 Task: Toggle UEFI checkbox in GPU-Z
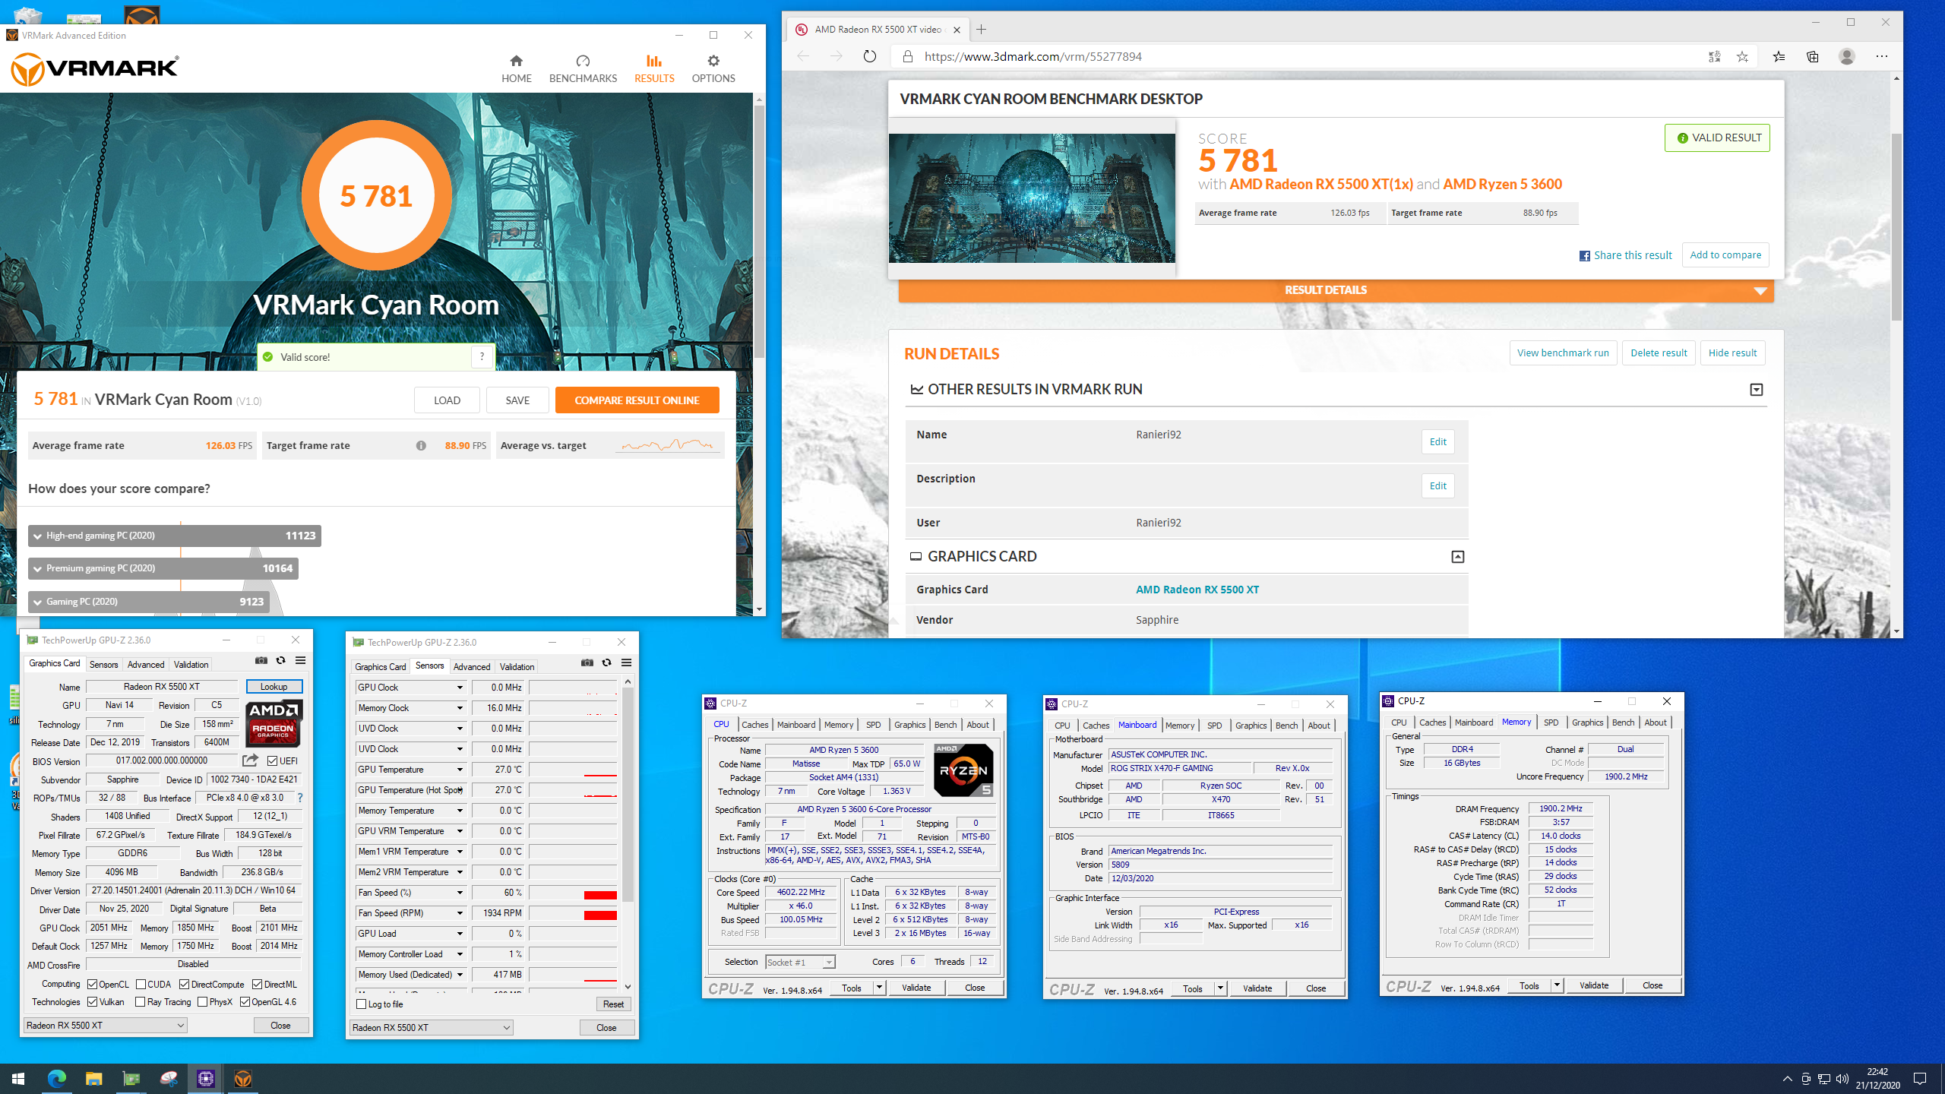coord(272,760)
